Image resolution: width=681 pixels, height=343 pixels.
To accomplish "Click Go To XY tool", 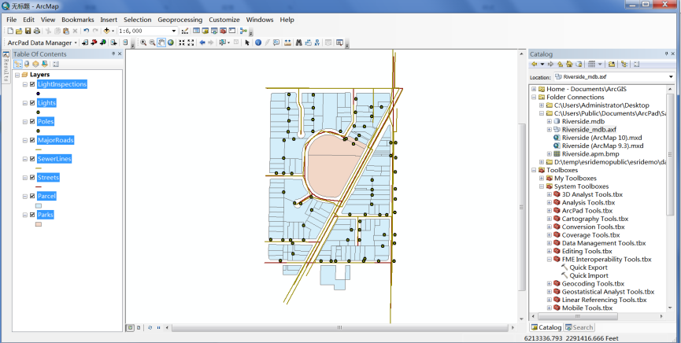I will coord(317,42).
